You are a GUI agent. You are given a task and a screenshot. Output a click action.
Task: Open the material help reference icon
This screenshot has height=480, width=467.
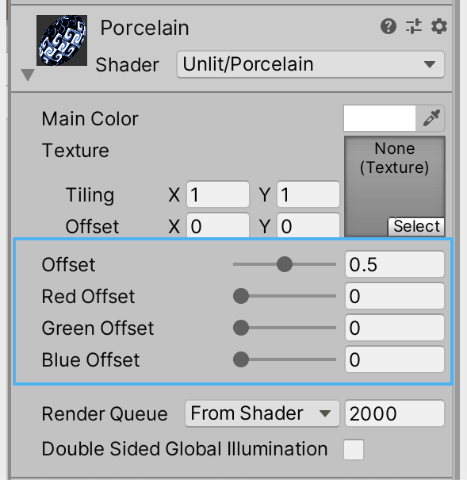[x=389, y=26]
